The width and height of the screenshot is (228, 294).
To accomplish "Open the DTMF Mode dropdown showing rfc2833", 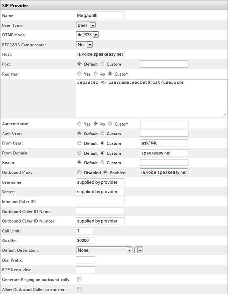I will click(87, 35).
